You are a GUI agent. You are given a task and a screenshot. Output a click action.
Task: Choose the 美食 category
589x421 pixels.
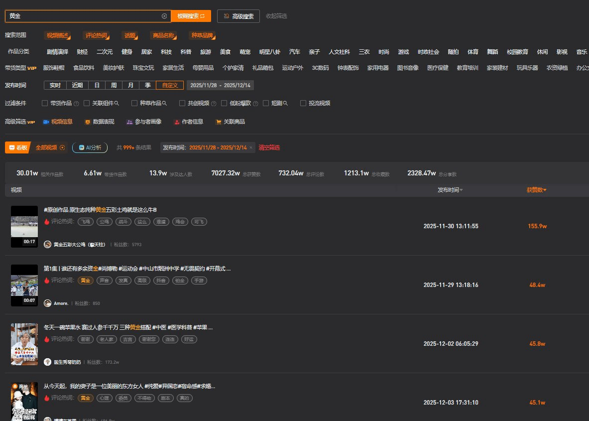click(225, 52)
